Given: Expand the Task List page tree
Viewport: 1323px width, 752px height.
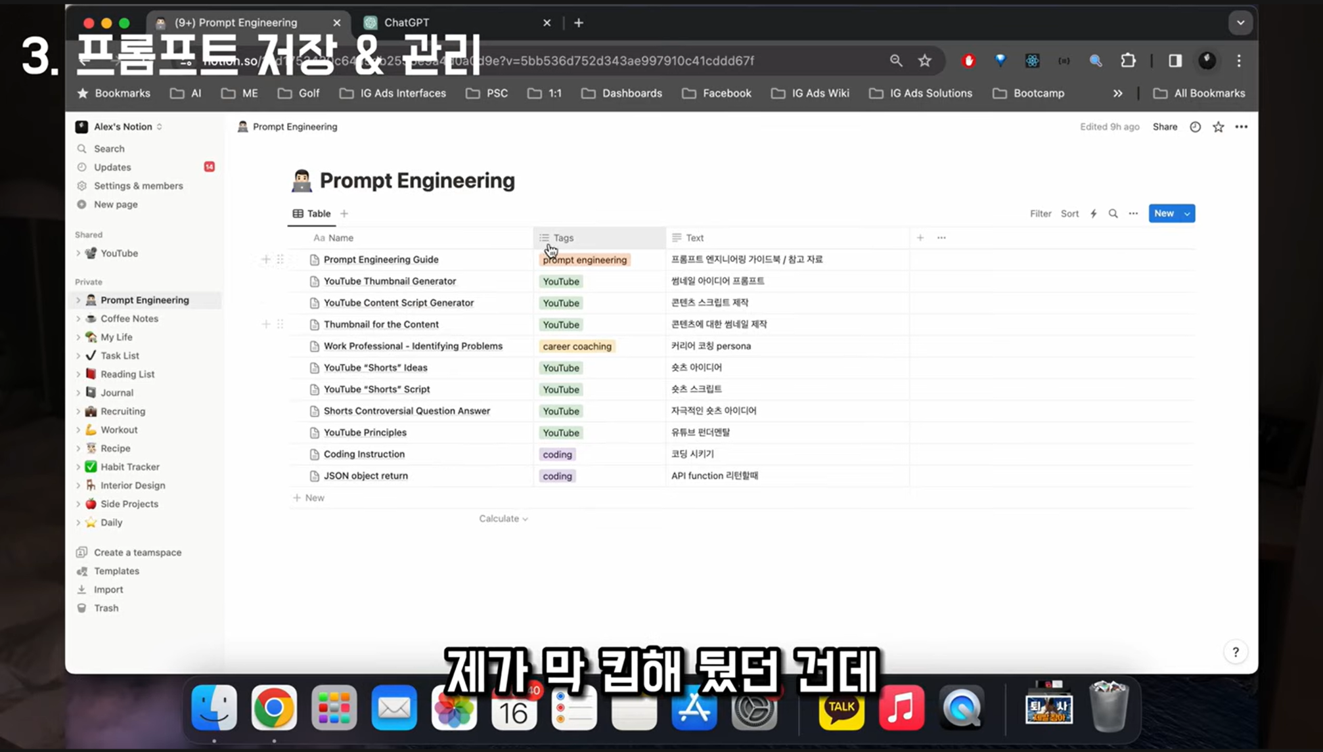Looking at the screenshot, I should 78,355.
